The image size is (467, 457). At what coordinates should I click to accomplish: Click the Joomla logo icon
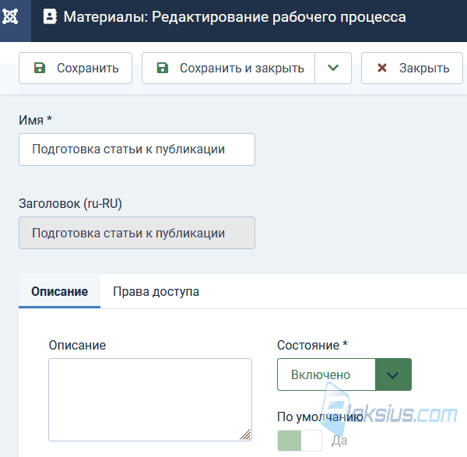pyautogui.click(x=10, y=16)
